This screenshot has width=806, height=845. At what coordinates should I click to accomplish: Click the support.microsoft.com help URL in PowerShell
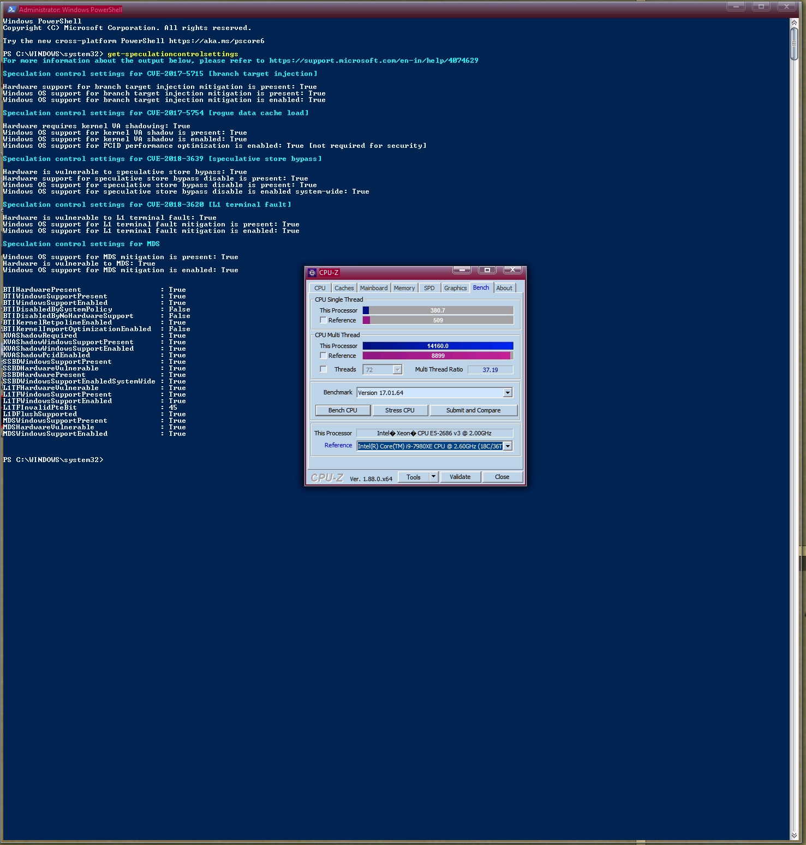(x=374, y=61)
